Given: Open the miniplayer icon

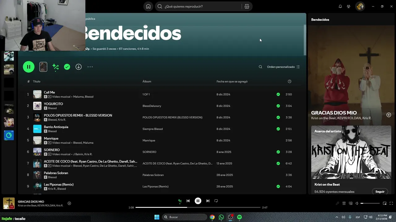Looking at the screenshot, I should coord(385,203).
